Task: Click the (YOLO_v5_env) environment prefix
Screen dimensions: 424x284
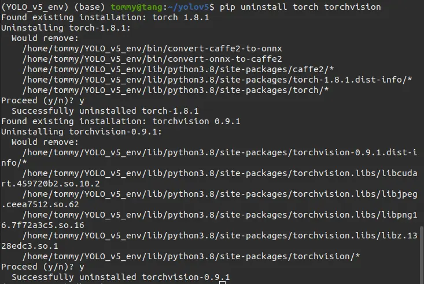Action: [x=34, y=6]
